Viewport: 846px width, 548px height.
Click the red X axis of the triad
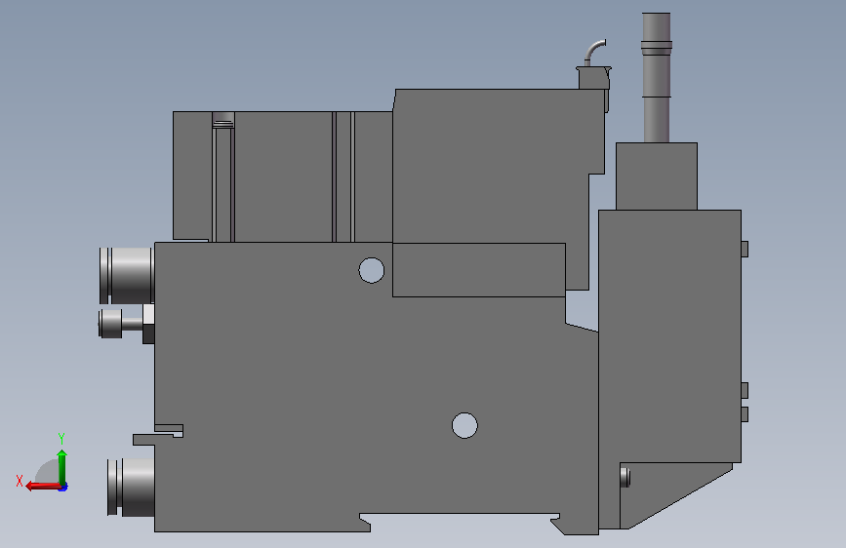coord(42,487)
